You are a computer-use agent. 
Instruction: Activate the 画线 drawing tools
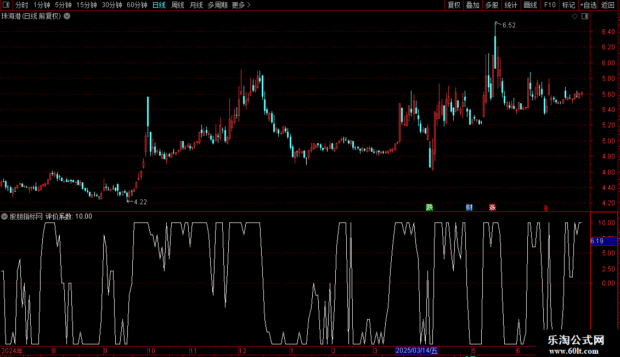click(x=530, y=5)
